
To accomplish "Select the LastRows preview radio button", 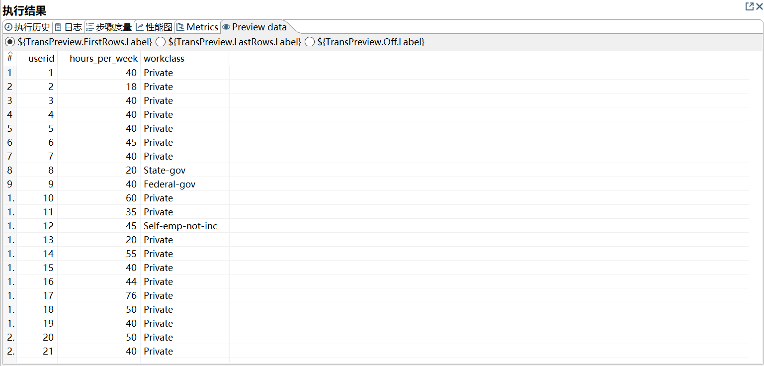I will (161, 42).
